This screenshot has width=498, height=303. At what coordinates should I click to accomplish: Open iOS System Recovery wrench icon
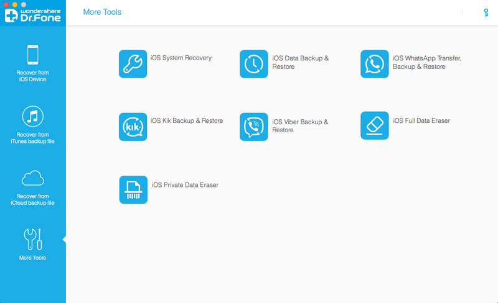[133, 64]
